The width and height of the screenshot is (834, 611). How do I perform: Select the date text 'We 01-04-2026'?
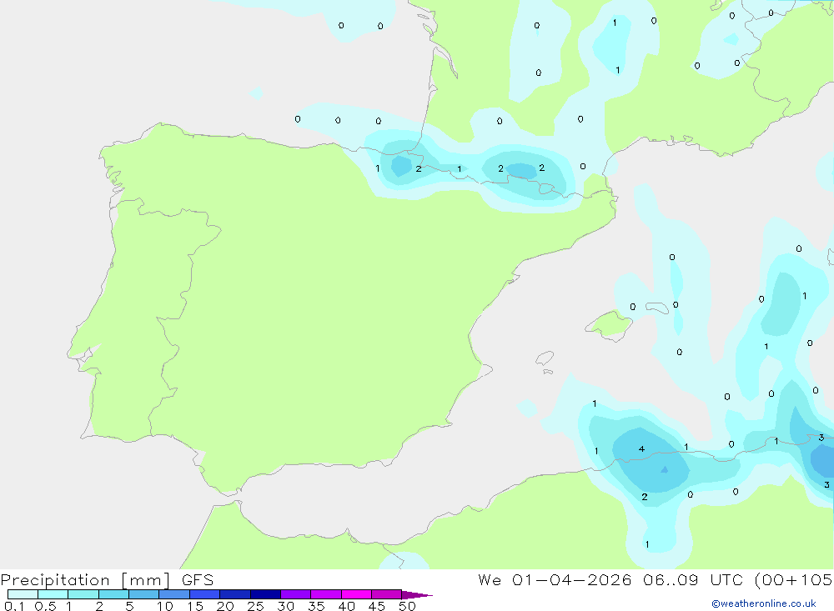[x=555, y=579]
